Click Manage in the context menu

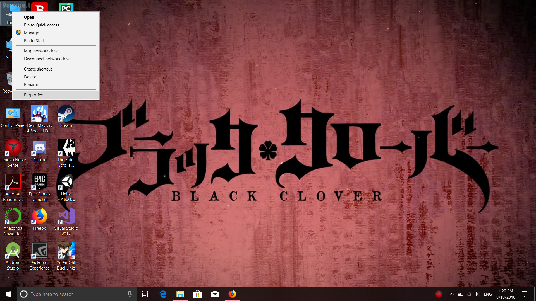(31, 33)
